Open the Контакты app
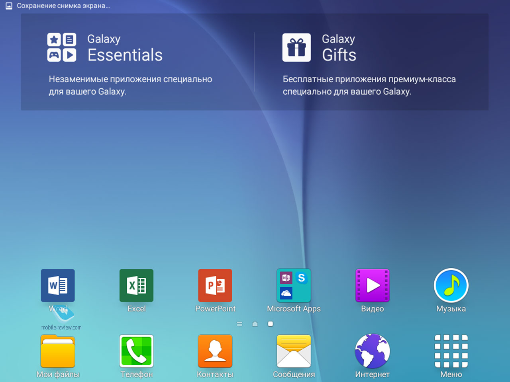This screenshot has width=510, height=382. pyautogui.click(x=215, y=351)
